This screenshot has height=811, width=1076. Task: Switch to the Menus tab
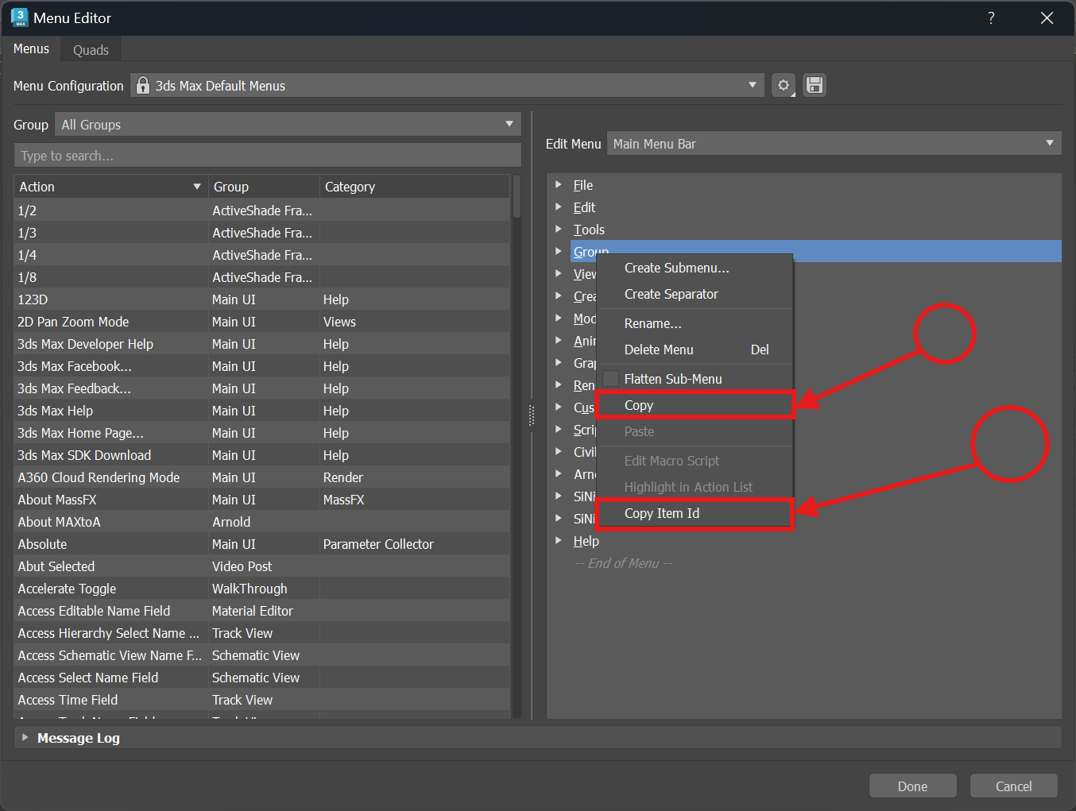point(31,48)
